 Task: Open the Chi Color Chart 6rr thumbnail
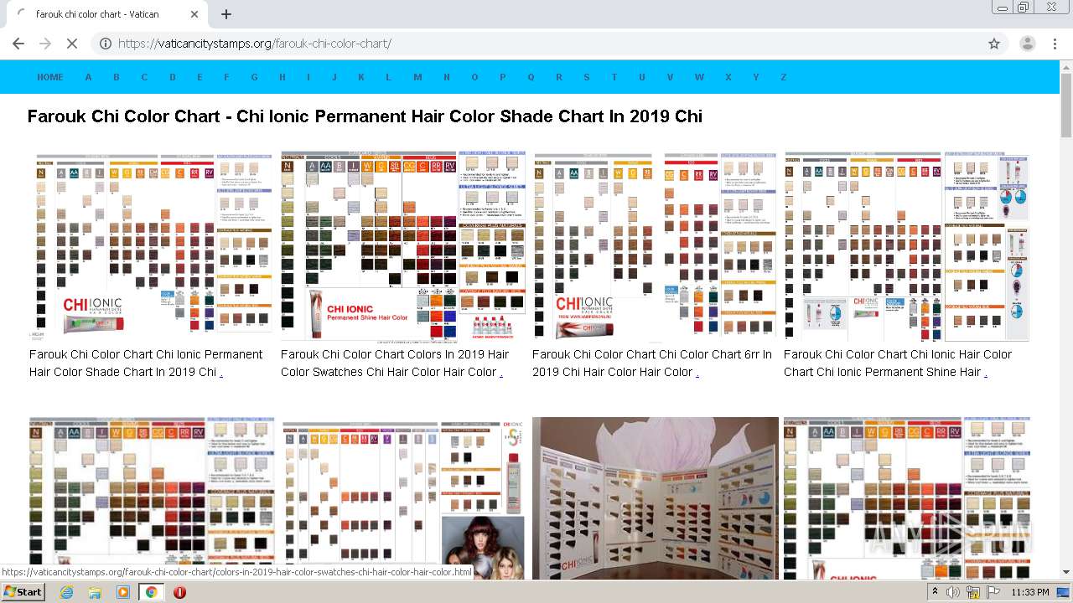[656, 247]
